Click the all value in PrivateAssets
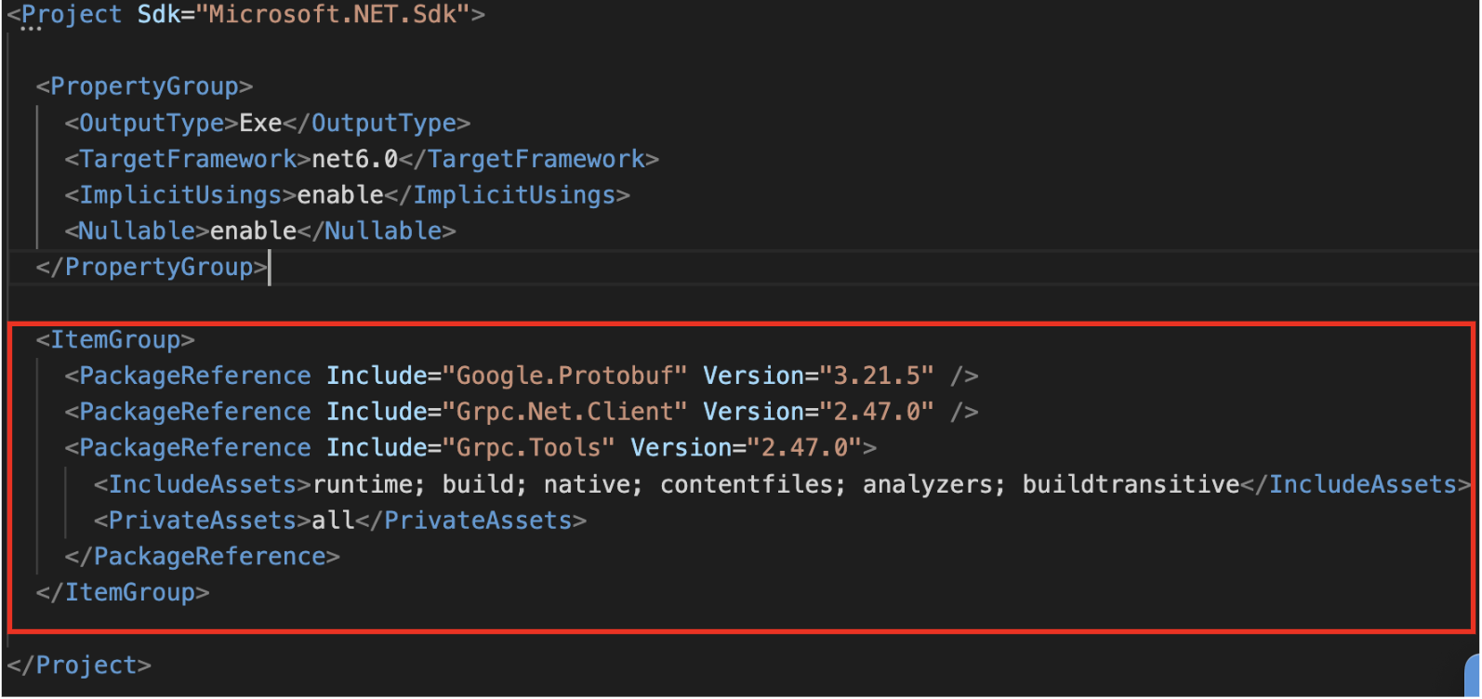Image resolution: width=1482 pixels, height=699 pixels. (333, 521)
